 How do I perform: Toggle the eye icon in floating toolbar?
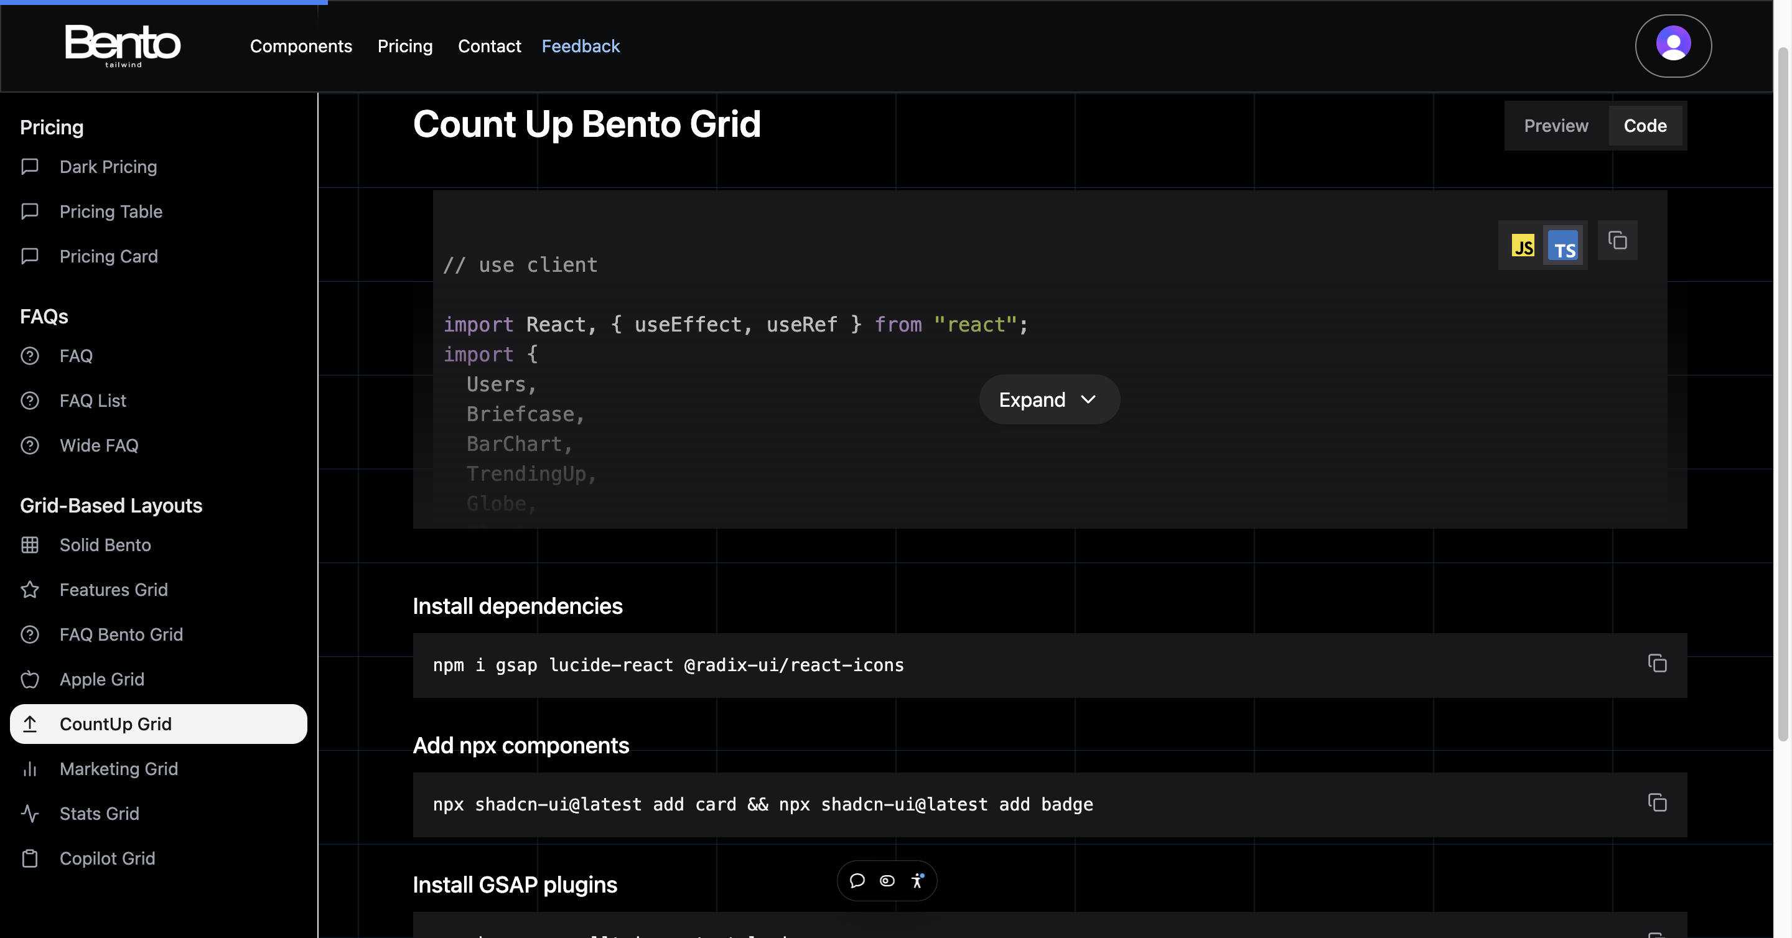pos(887,880)
